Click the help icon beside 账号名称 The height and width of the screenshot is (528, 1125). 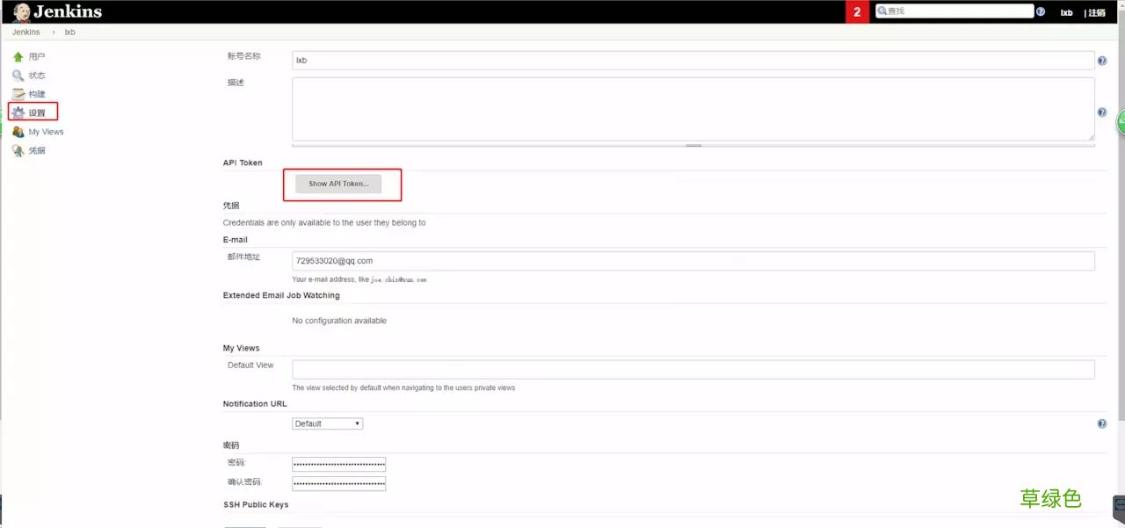(1102, 60)
